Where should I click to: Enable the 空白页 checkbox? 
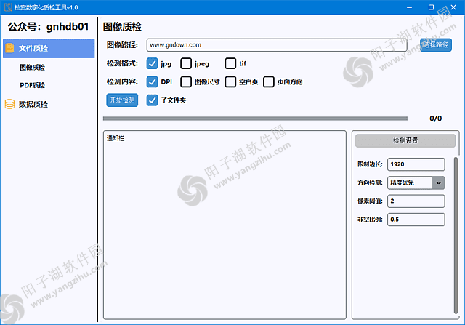(230, 81)
